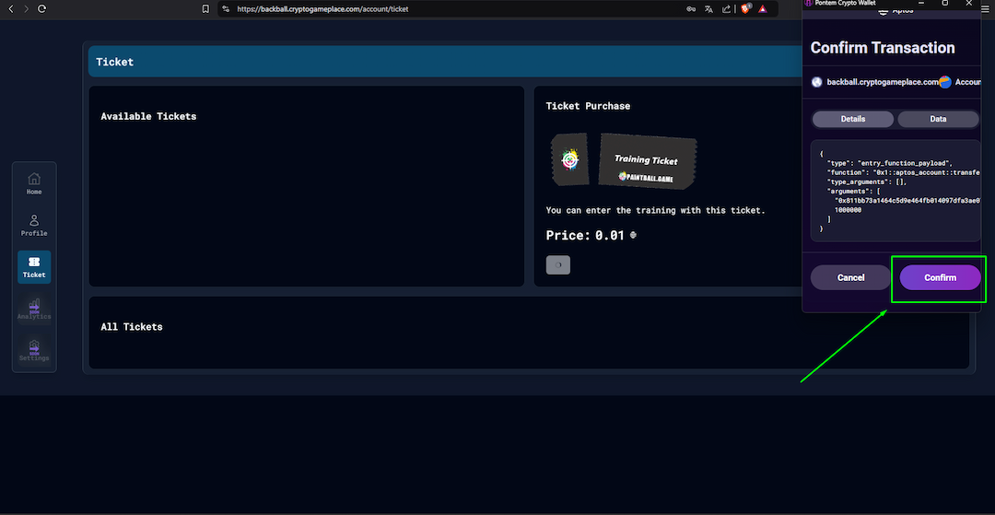This screenshot has height=515, width=995.
Task: Select the Ticket sidebar icon
Action: coord(34,266)
